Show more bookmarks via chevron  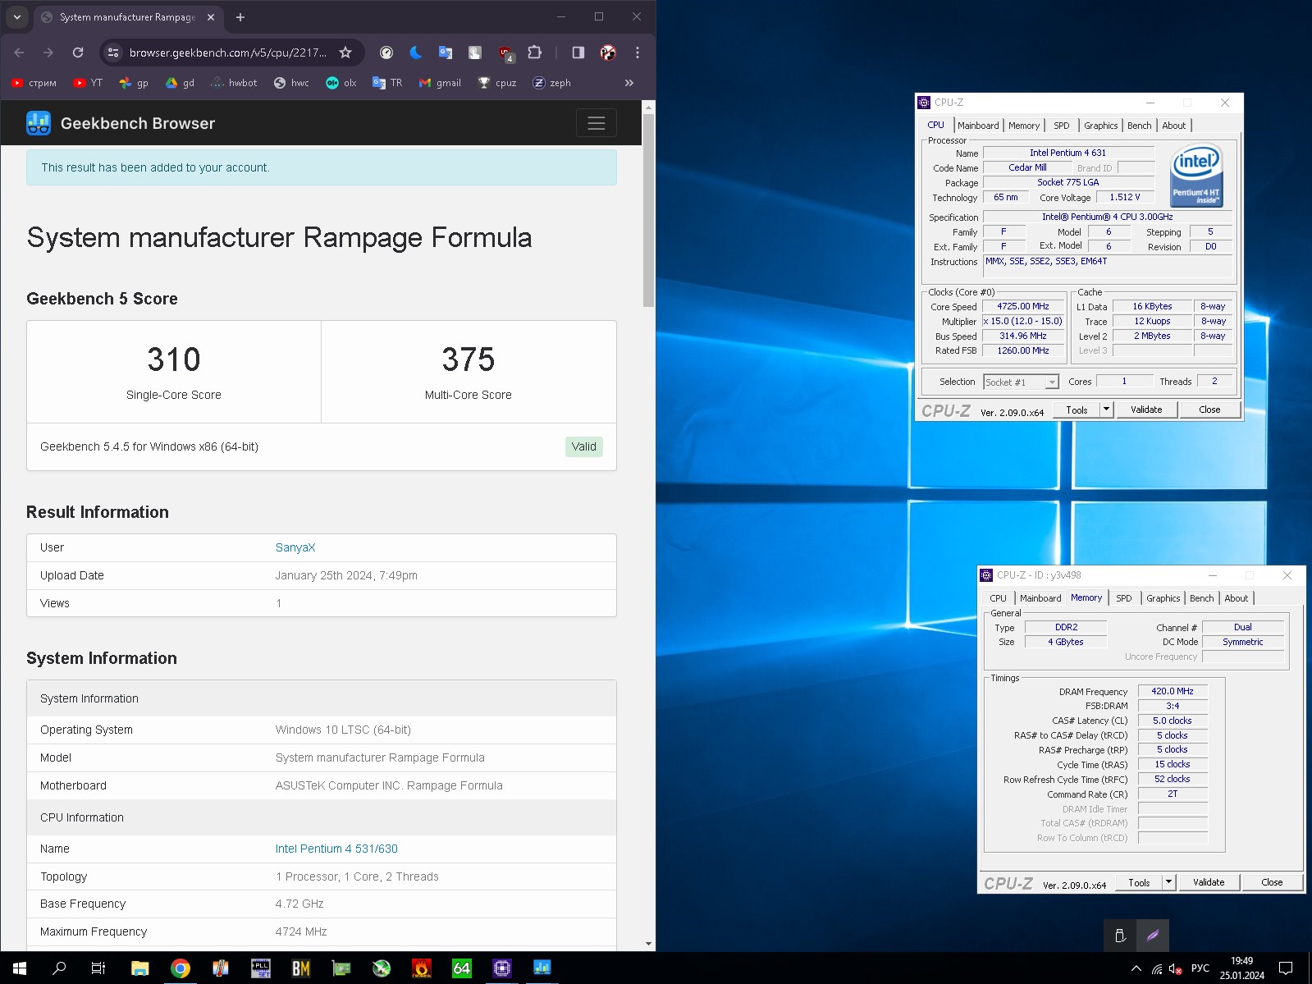coord(629,83)
